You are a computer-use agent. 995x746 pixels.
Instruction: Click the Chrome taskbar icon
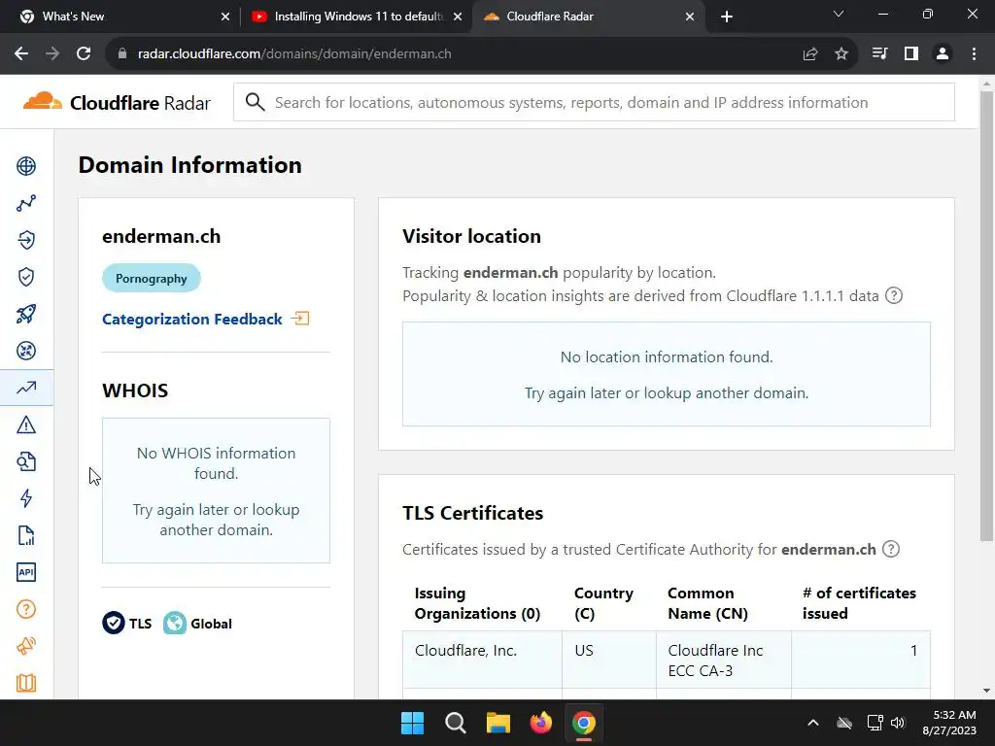pyautogui.click(x=584, y=723)
